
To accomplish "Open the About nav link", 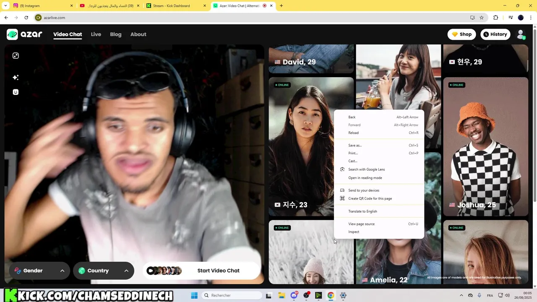I will [x=138, y=34].
